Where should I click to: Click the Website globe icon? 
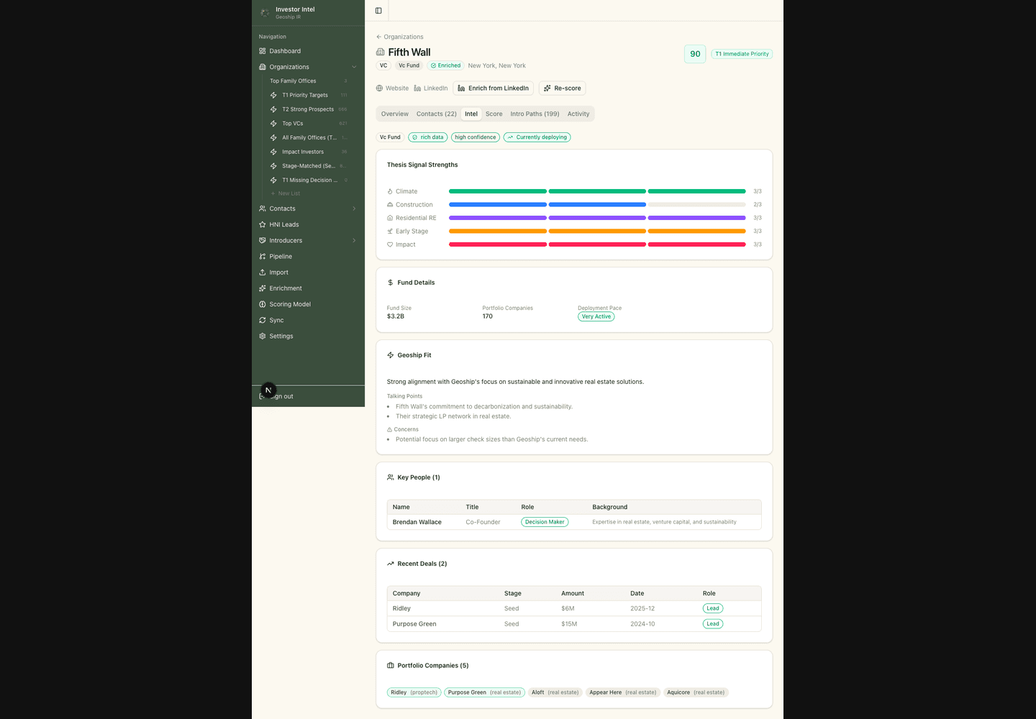(379, 88)
